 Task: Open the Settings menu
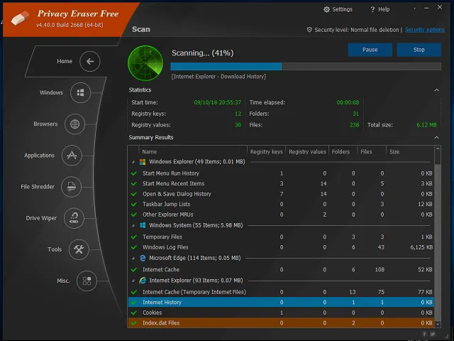coord(338,9)
